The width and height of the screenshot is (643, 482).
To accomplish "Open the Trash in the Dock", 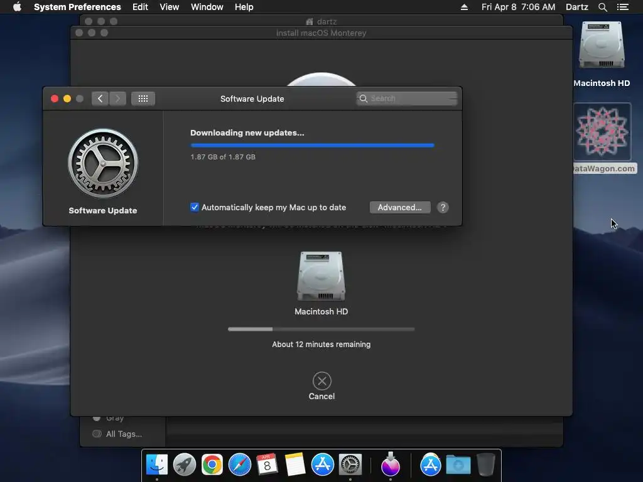I will [486, 465].
